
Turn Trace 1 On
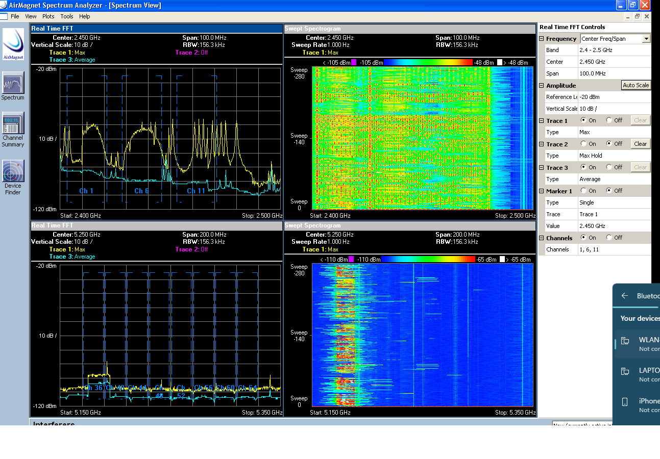tap(584, 120)
